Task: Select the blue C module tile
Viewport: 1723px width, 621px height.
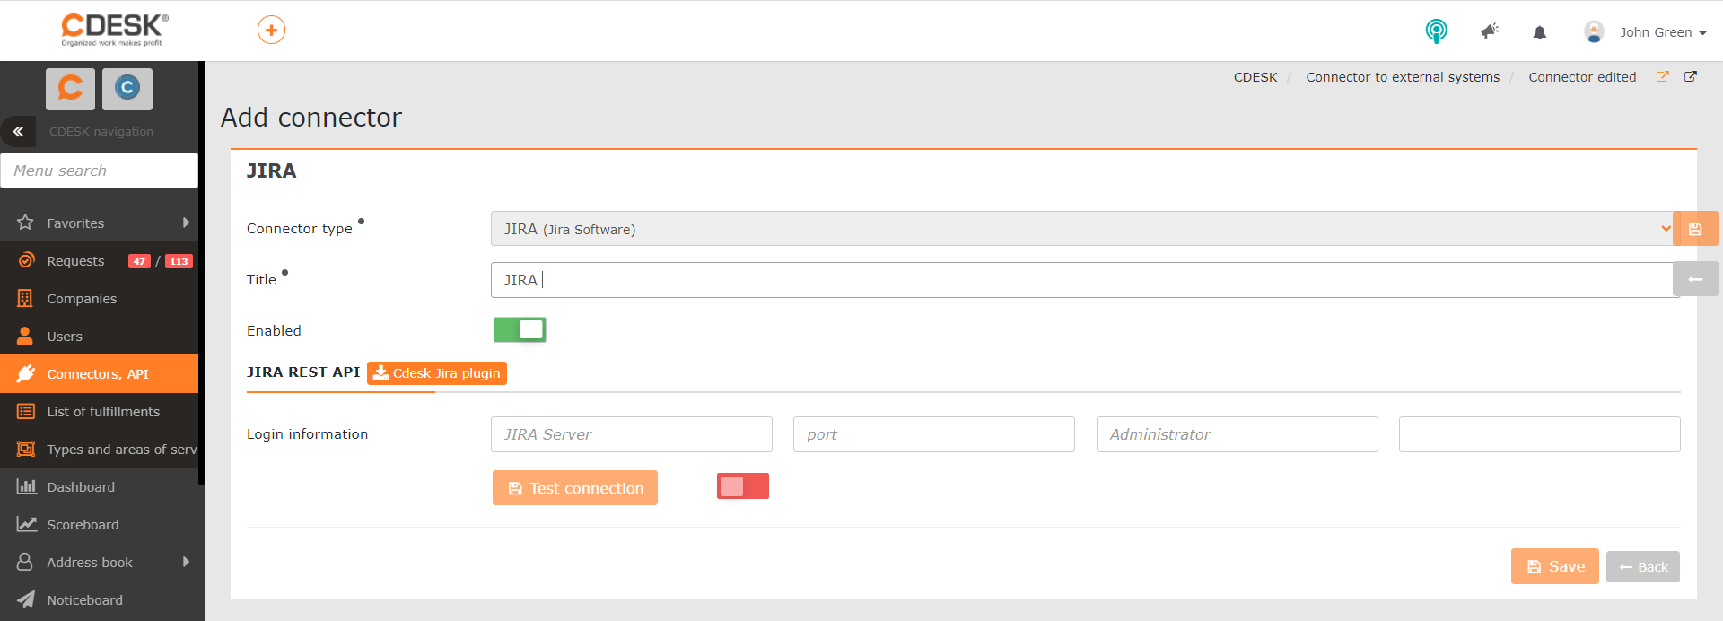Action: 127,88
